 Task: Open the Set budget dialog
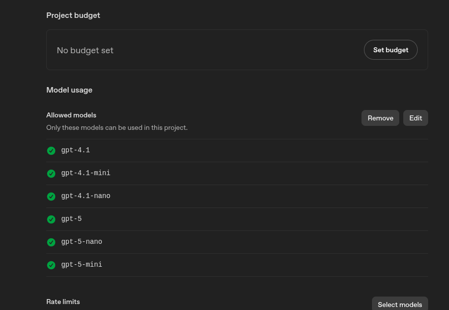[x=390, y=50]
